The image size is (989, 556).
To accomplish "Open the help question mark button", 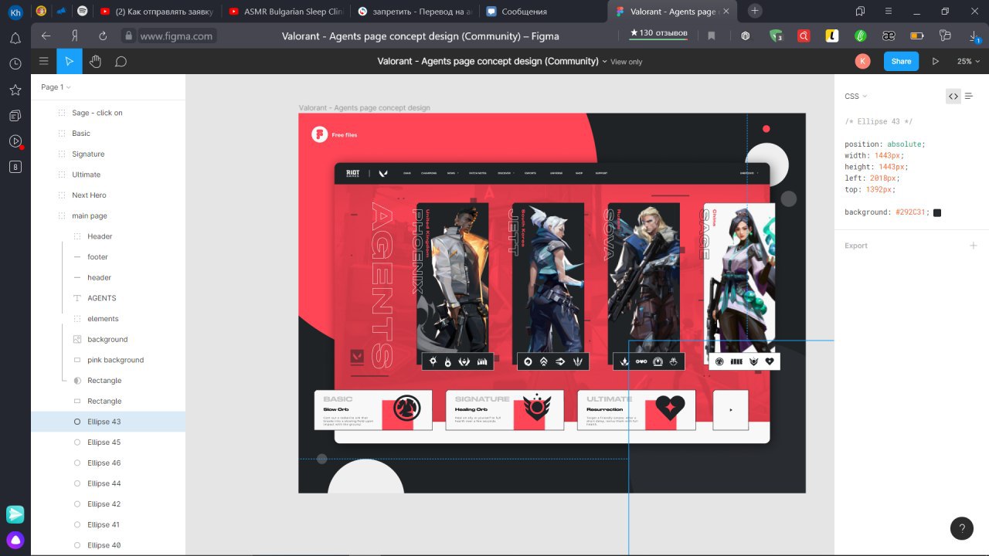I will (961, 529).
